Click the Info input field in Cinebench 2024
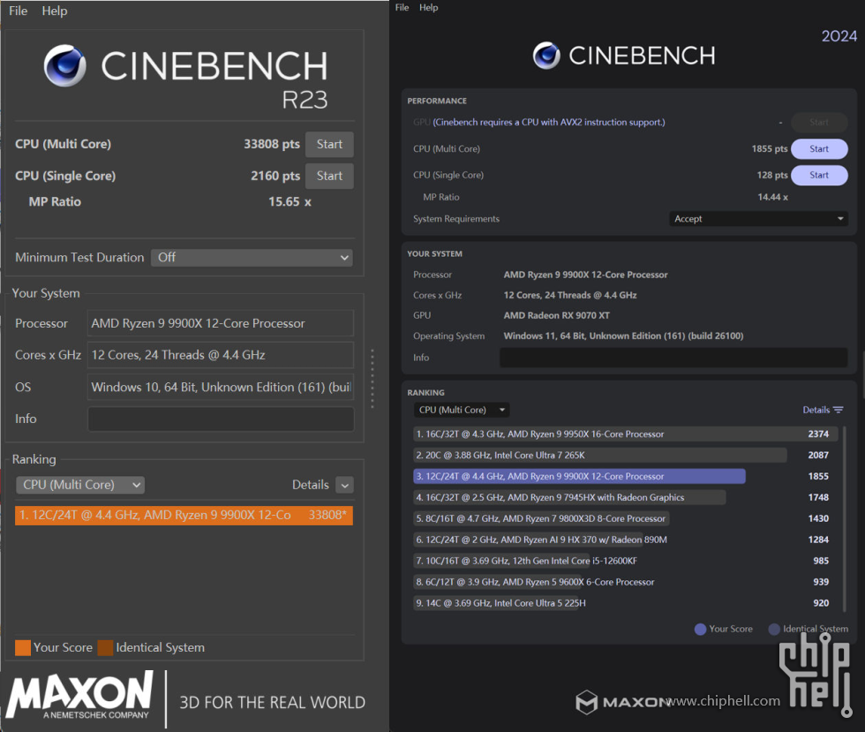 click(x=673, y=357)
